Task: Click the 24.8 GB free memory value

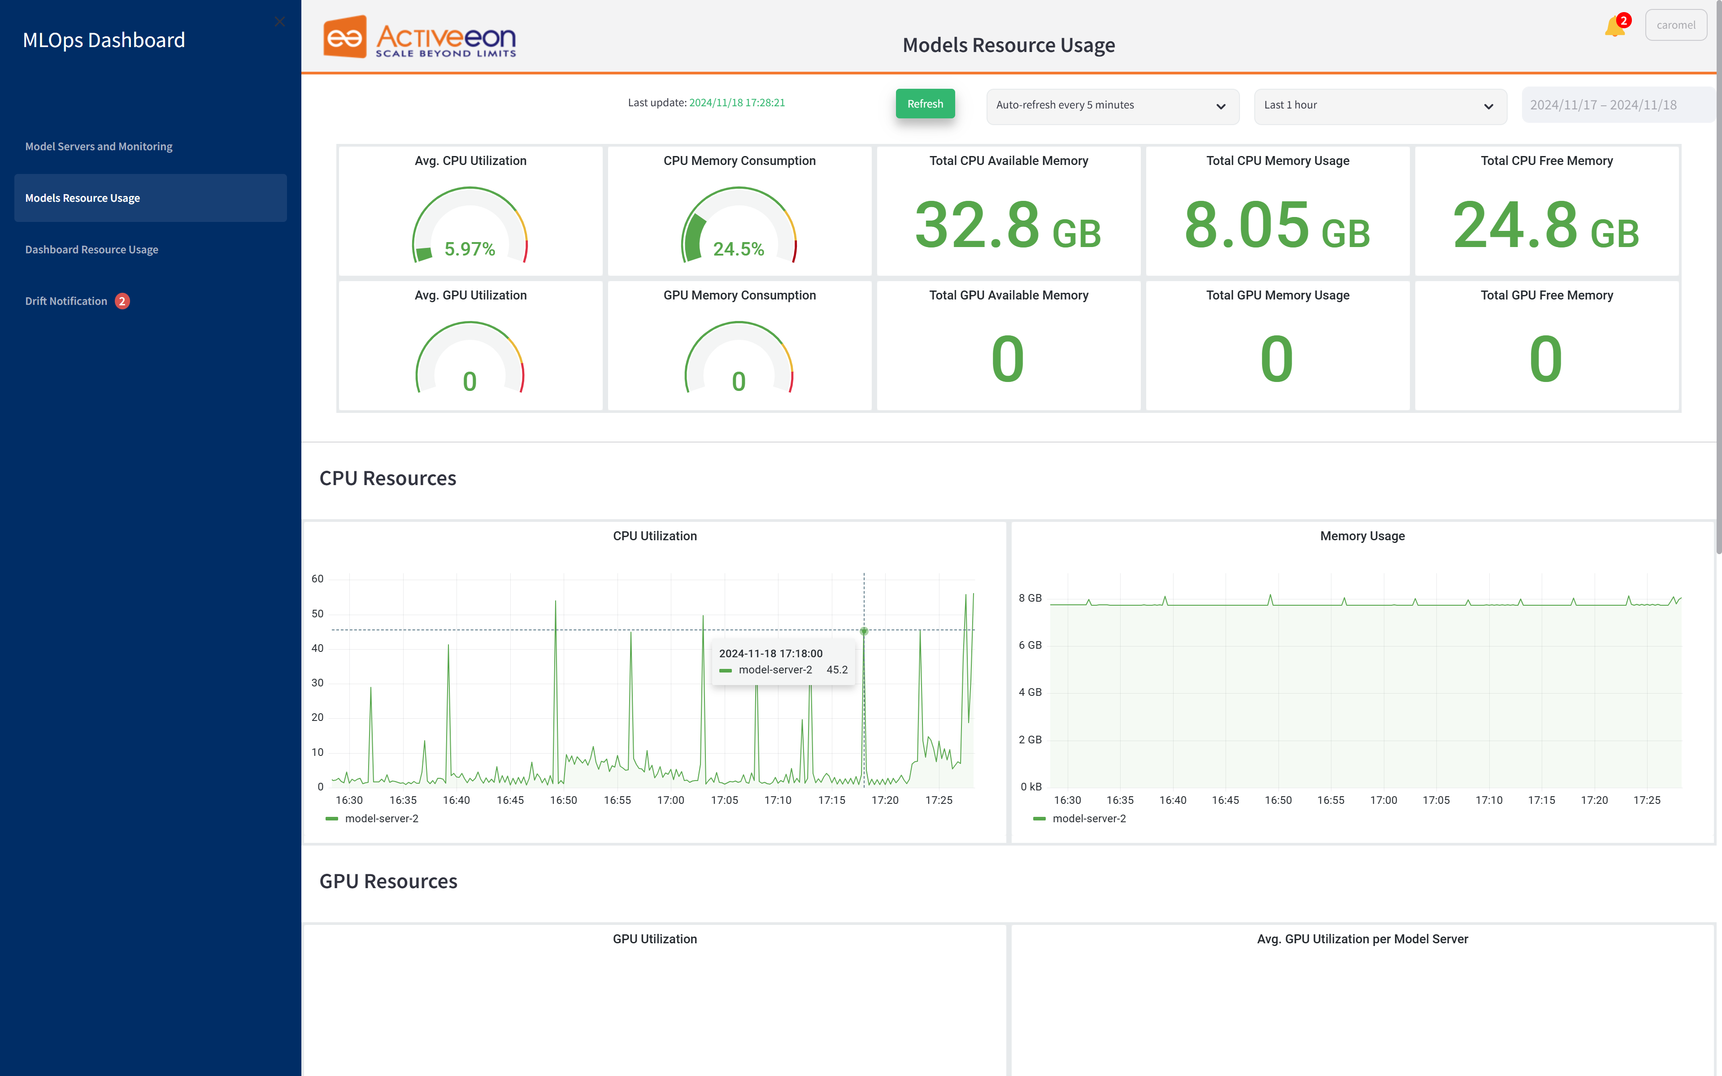Action: (1545, 226)
